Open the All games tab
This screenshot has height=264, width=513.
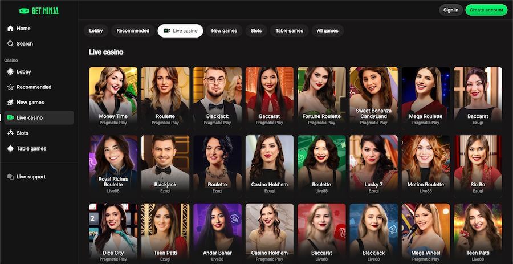pyautogui.click(x=327, y=31)
